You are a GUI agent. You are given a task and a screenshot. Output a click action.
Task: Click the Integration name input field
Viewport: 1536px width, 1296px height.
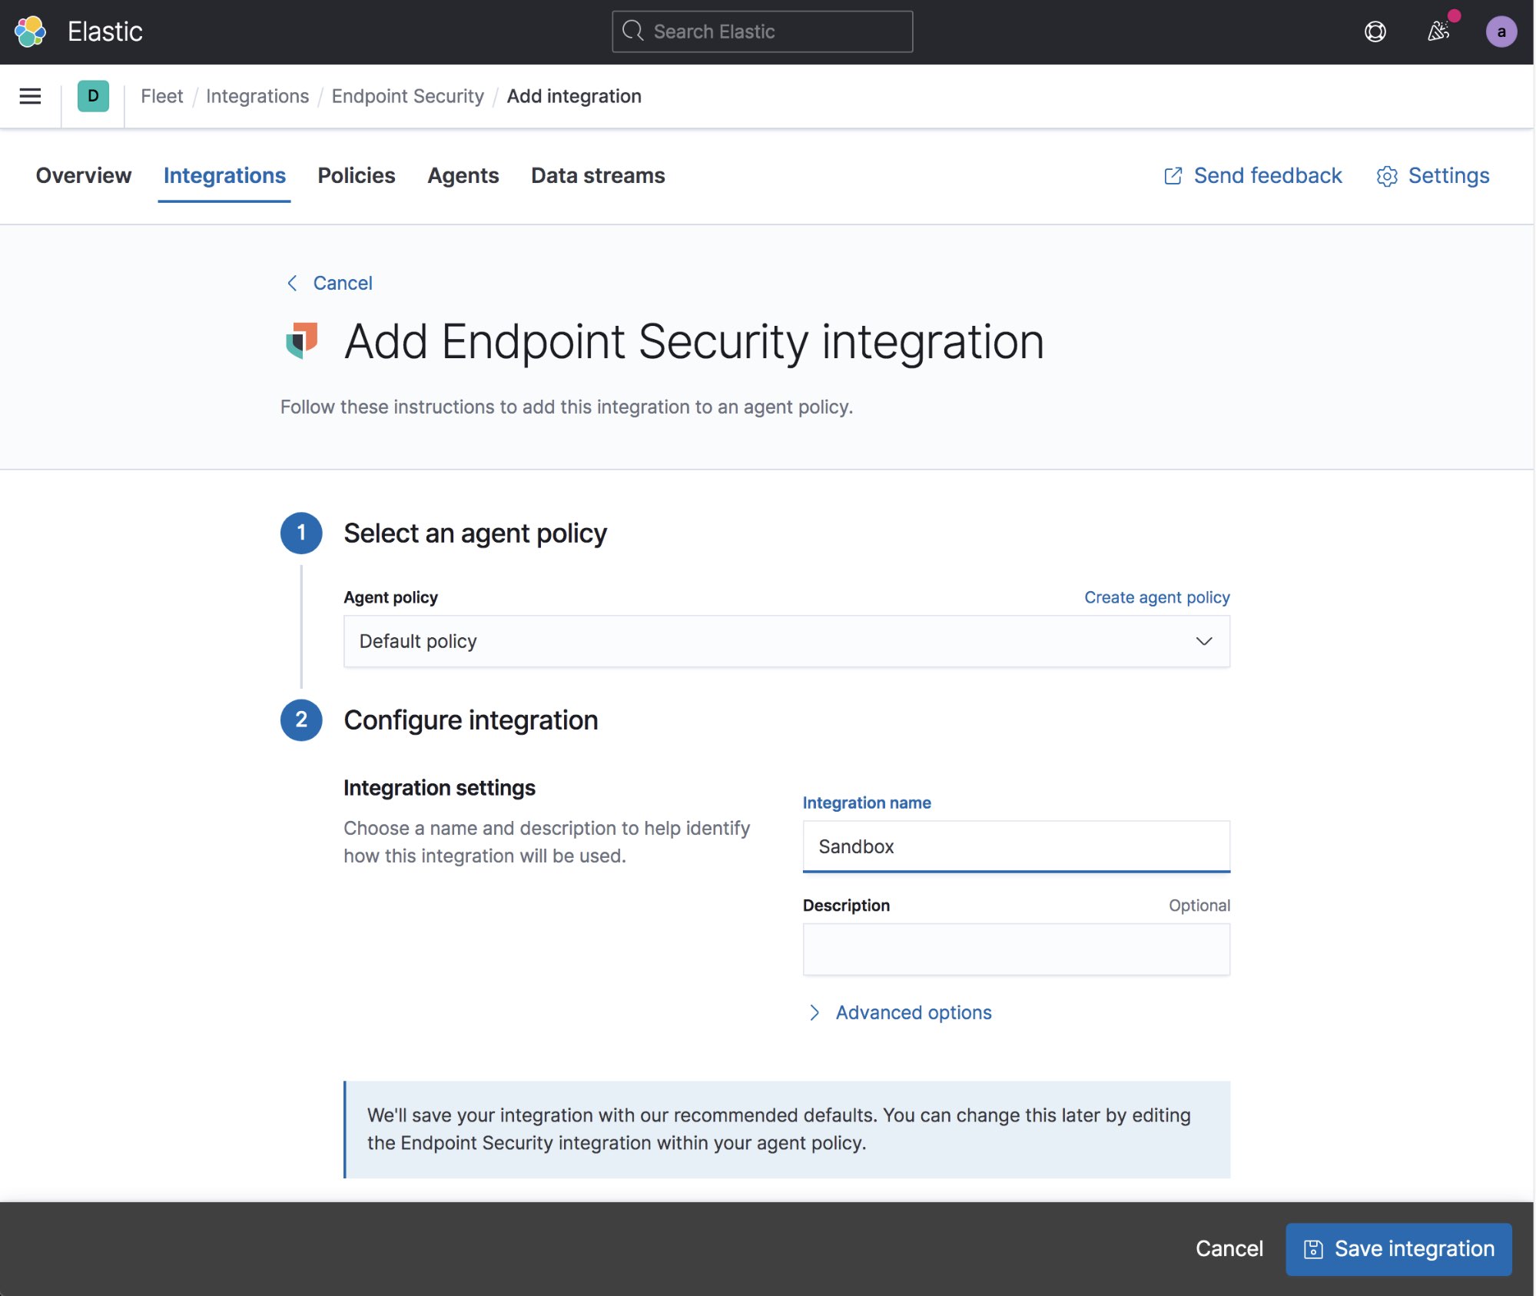(x=1016, y=845)
